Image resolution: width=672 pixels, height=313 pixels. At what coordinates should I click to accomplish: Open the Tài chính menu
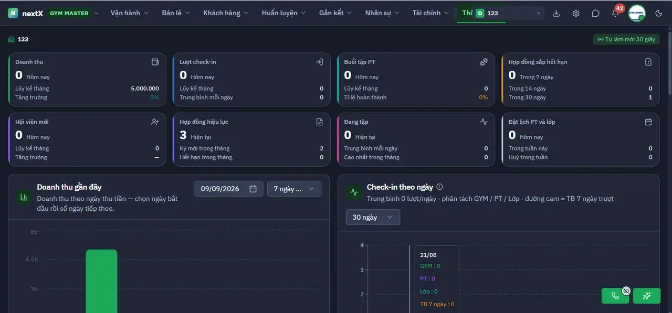point(430,13)
